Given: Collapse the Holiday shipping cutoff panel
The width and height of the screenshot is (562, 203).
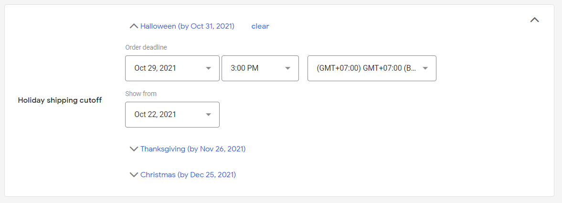Looking at the screenshot, I should click(x=534, y=20).
